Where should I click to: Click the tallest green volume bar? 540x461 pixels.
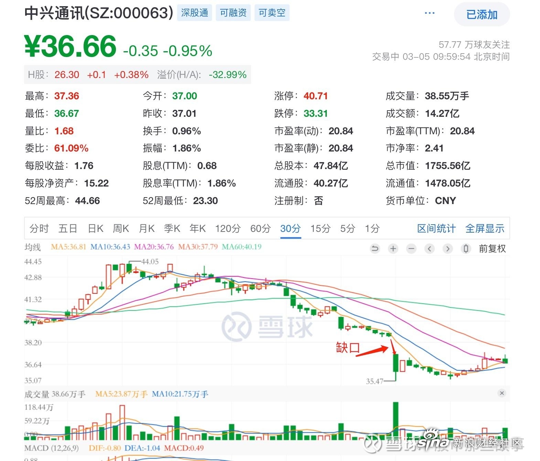click(396, 421)
